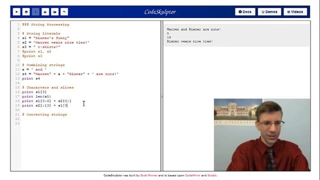Reset the program with the curved arrow icon
Screen dimensions: 320x180
(x=64, y=12)
